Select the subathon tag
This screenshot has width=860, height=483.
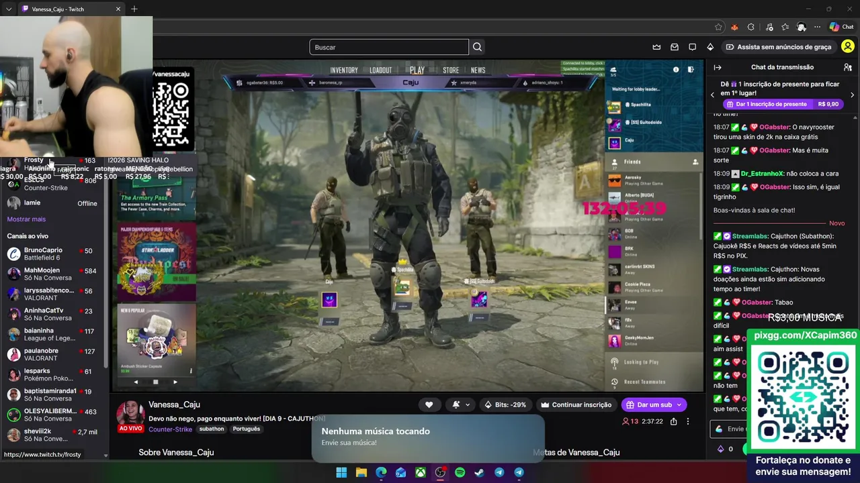212,429
